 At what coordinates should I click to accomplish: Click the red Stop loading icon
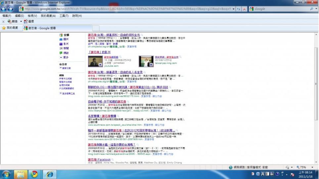[x=244, y=9]
